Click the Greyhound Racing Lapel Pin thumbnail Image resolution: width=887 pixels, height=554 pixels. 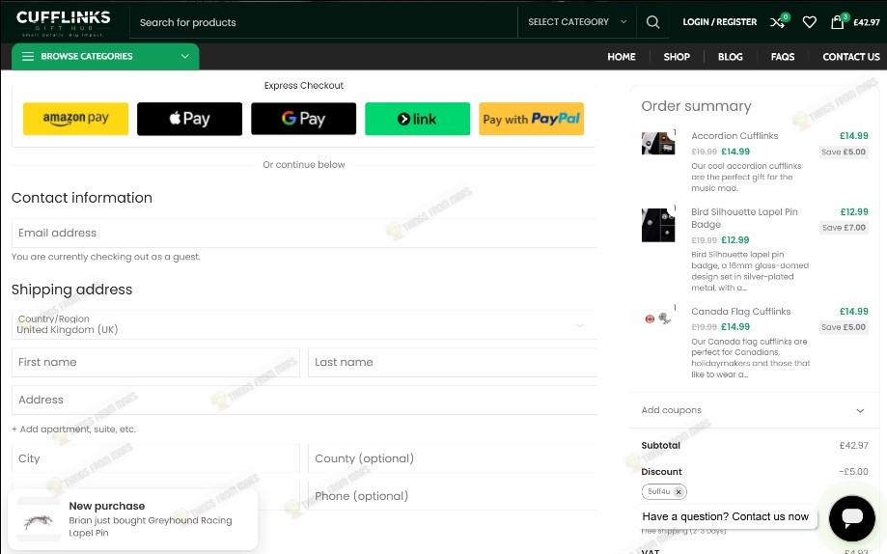coord(39,520)
